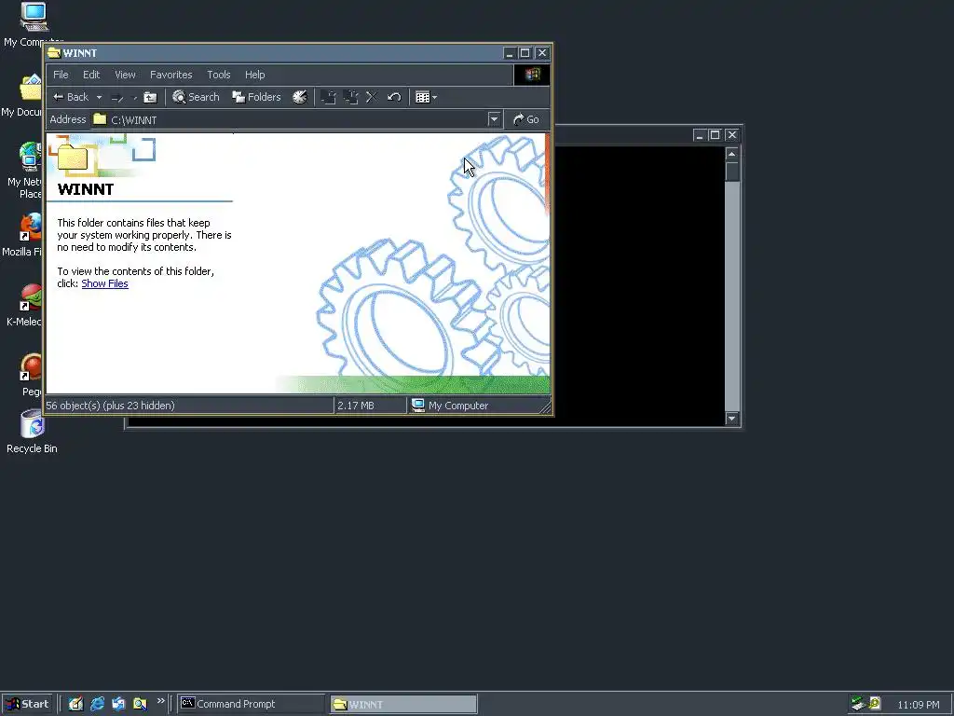Maximize the Command Prompt window
This screenshot has width=954, height=716.
click(715, 134)
